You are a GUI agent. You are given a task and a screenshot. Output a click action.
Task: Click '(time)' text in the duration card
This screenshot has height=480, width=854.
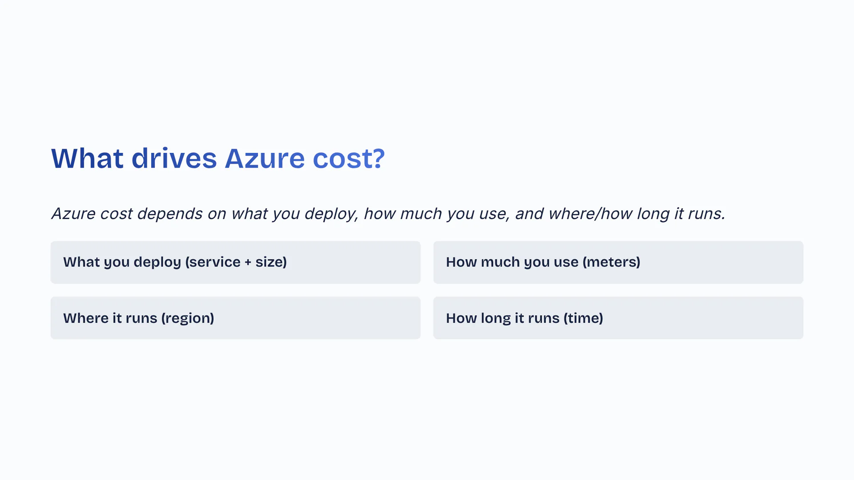[583, 318]
